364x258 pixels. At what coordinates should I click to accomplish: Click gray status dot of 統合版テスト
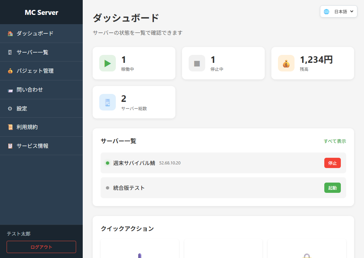108,188
